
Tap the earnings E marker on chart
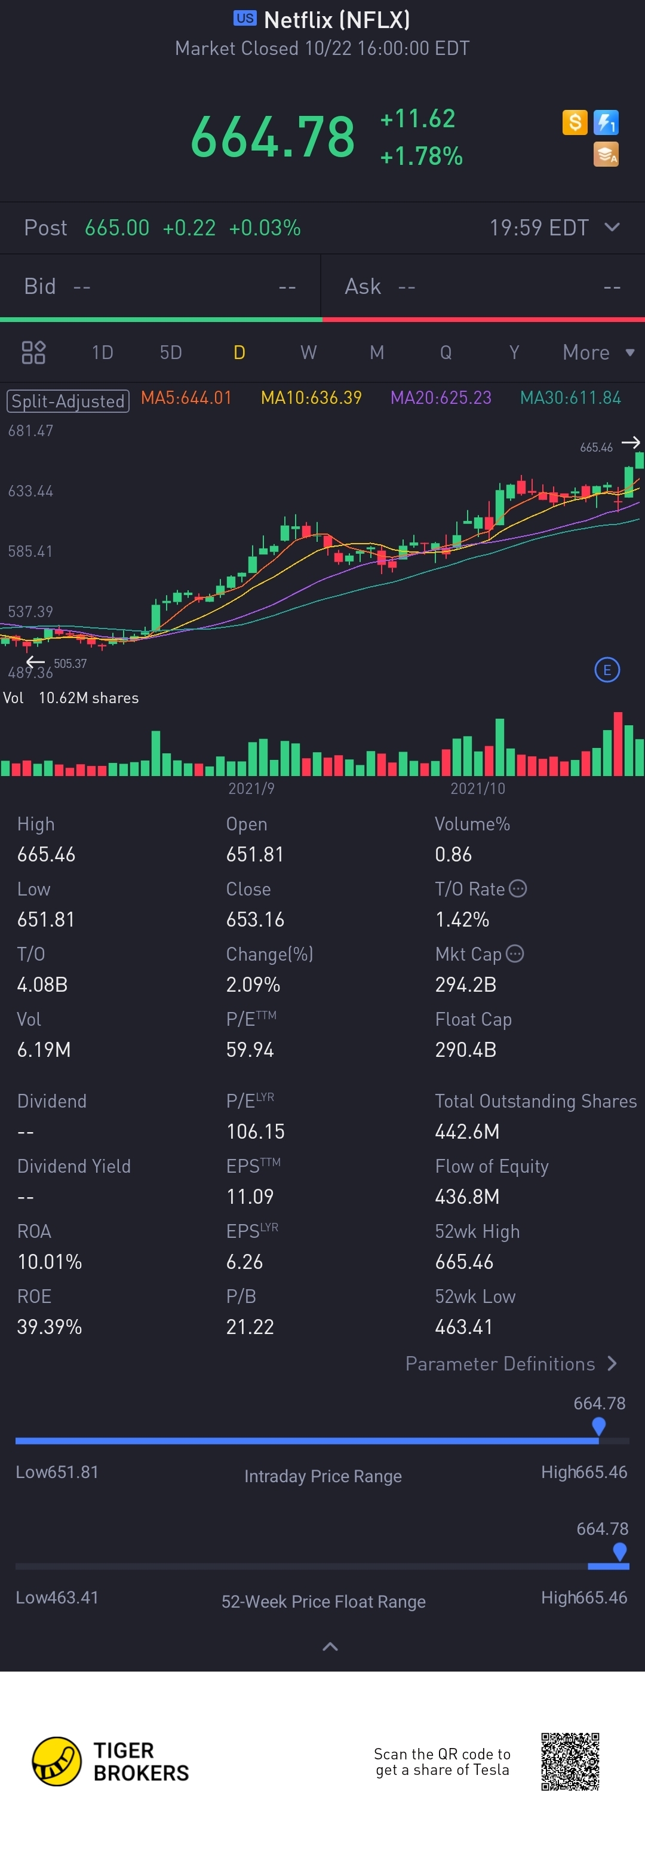click(x=607, y=670)
